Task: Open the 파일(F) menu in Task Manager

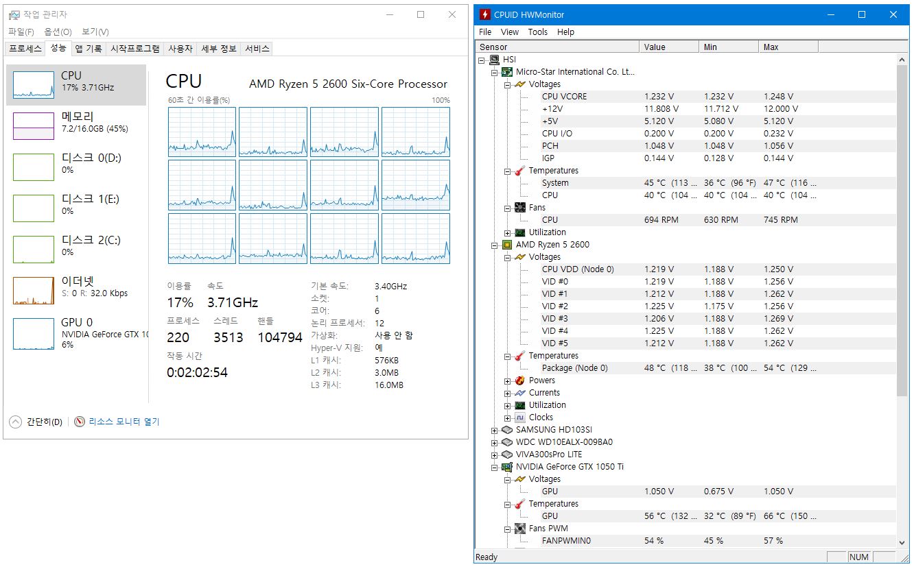Action: click(x=21, y=32)
